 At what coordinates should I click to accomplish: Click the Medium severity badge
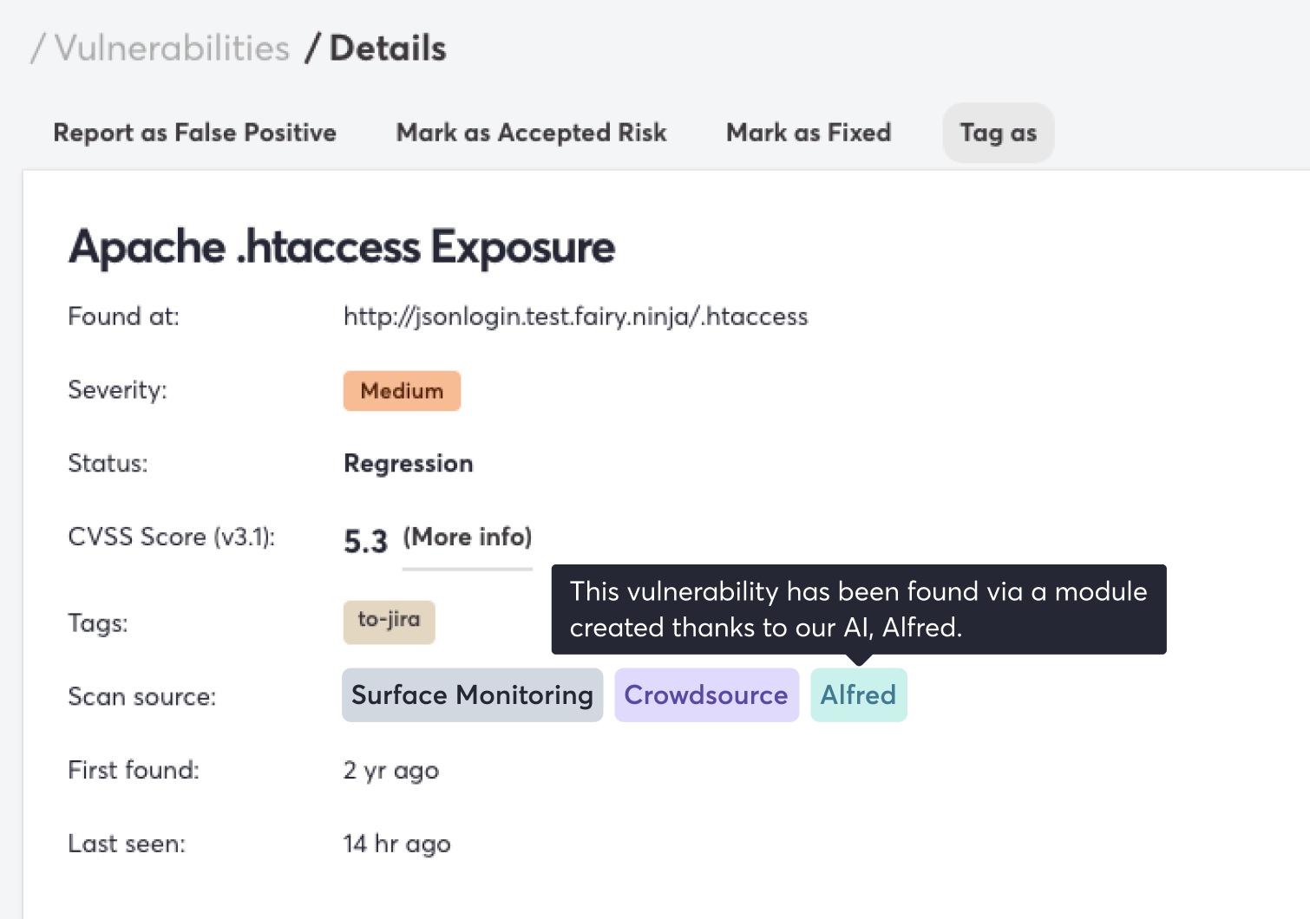(x=402, y=391)
